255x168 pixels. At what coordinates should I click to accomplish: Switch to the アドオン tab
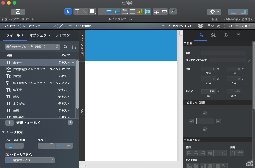63,35
